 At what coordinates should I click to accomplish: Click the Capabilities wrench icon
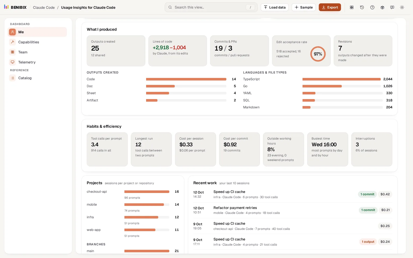(x=12, y=42)
